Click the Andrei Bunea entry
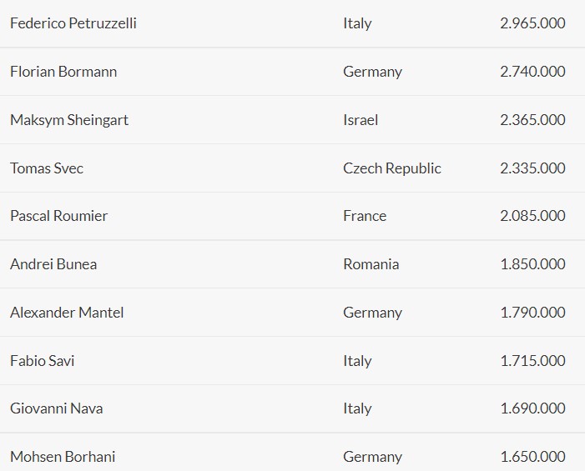This screenshot has width=585, height=471. coord(53,264)
